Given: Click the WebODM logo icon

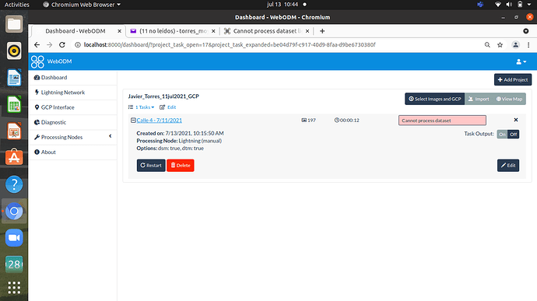Looking at the screenshot, I should click(37, 61).
